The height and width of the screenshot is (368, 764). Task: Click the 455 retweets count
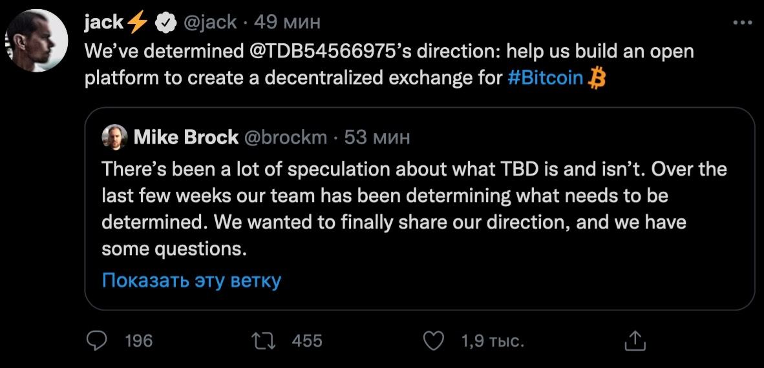click(307, 341)
